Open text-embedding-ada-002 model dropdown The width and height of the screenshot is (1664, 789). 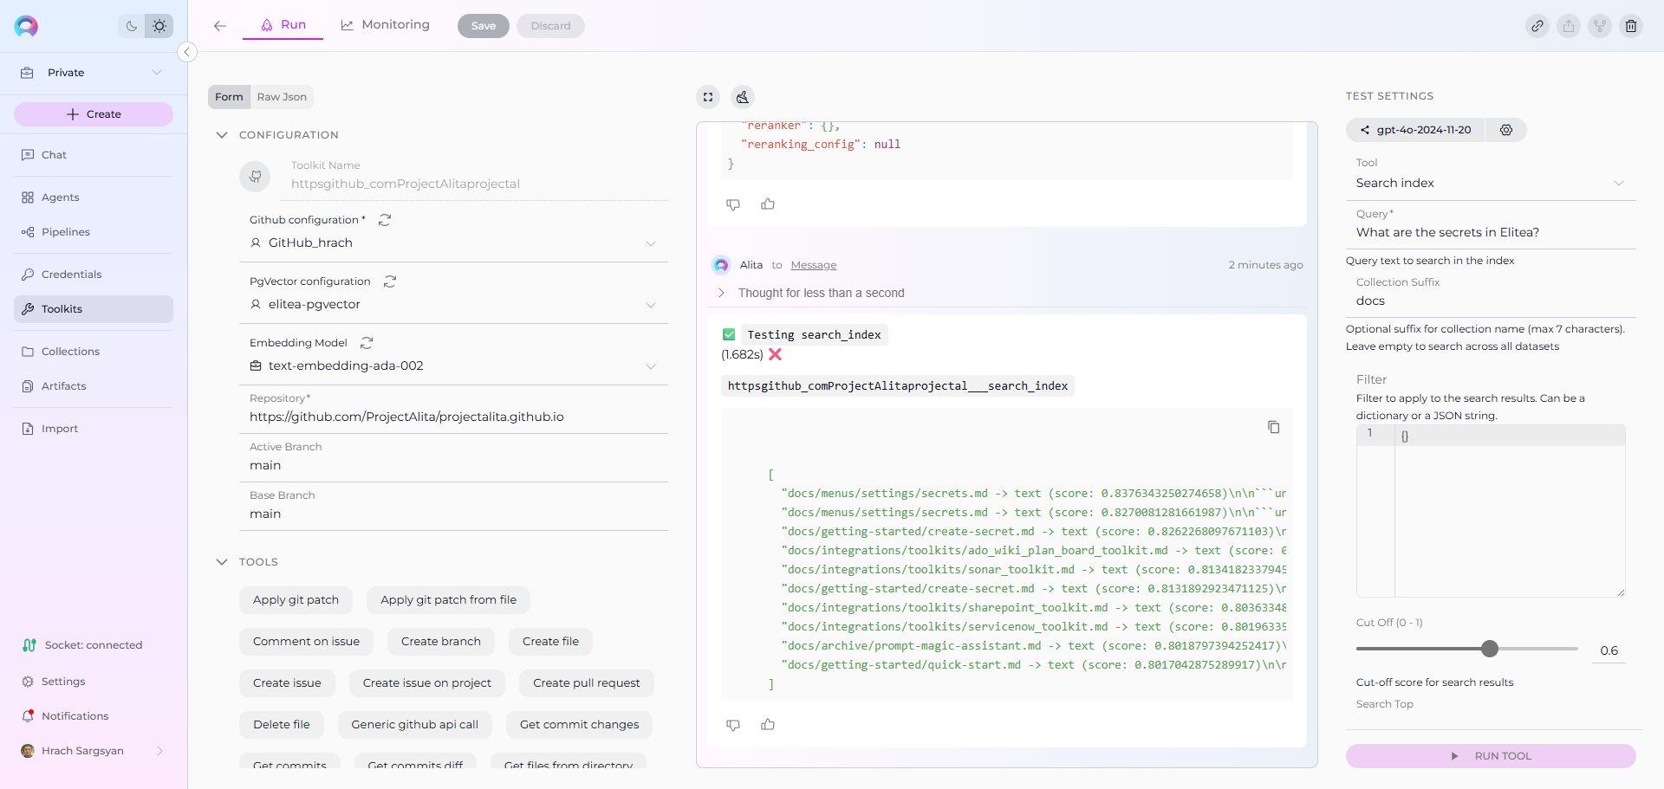click(453, 366)
